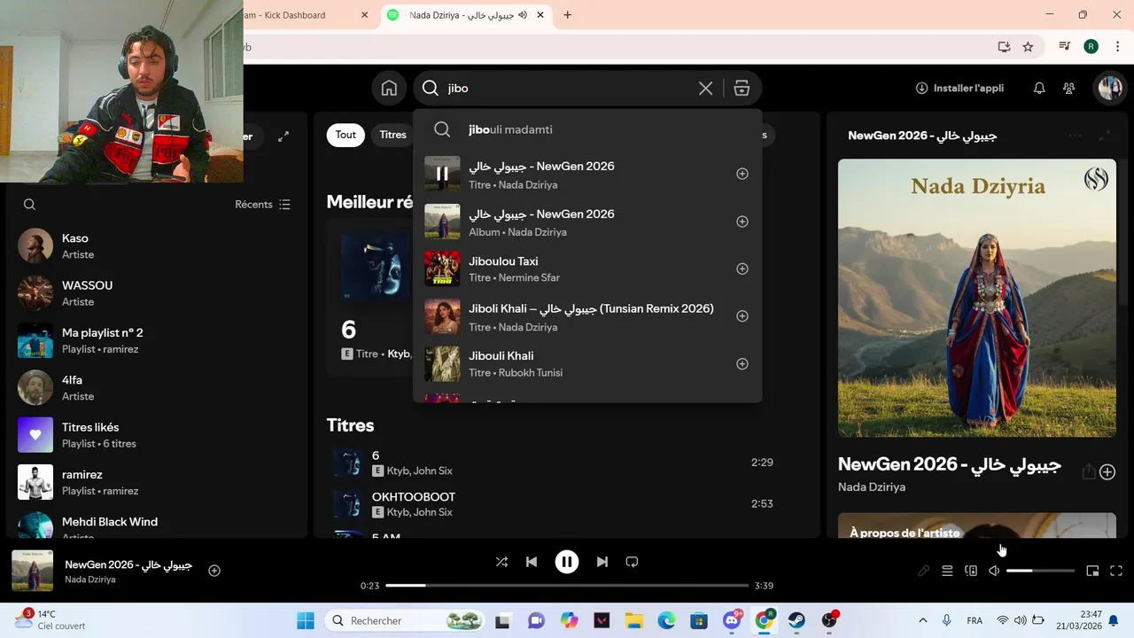1134x638 pixels.
Task: Adjust the Spotify volume slider
Action: 1040,571
